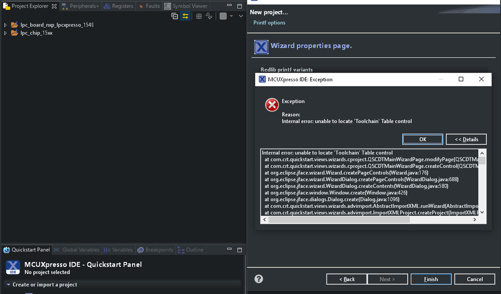Expand lpc_chip_15xx project

point(6,33)
